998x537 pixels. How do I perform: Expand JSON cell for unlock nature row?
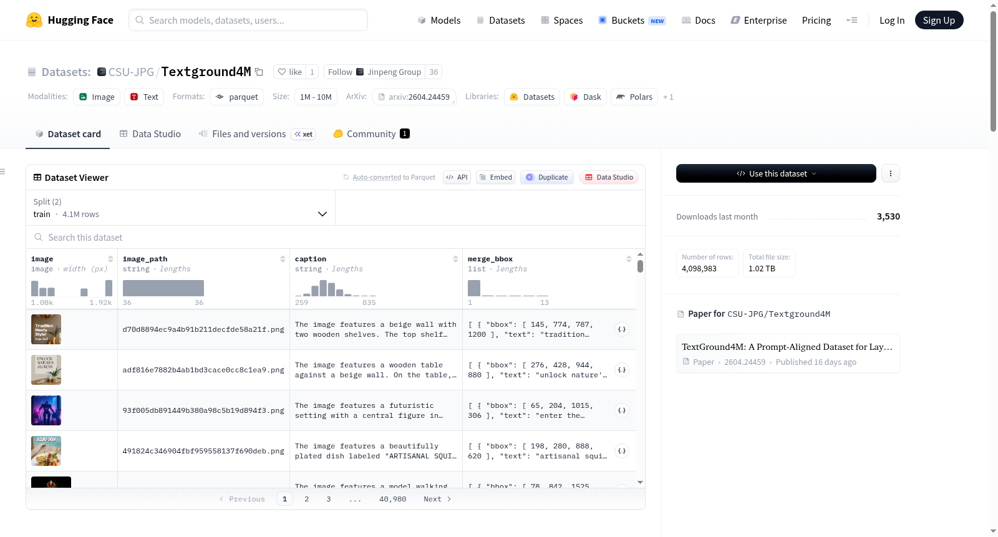click(622, 370)
